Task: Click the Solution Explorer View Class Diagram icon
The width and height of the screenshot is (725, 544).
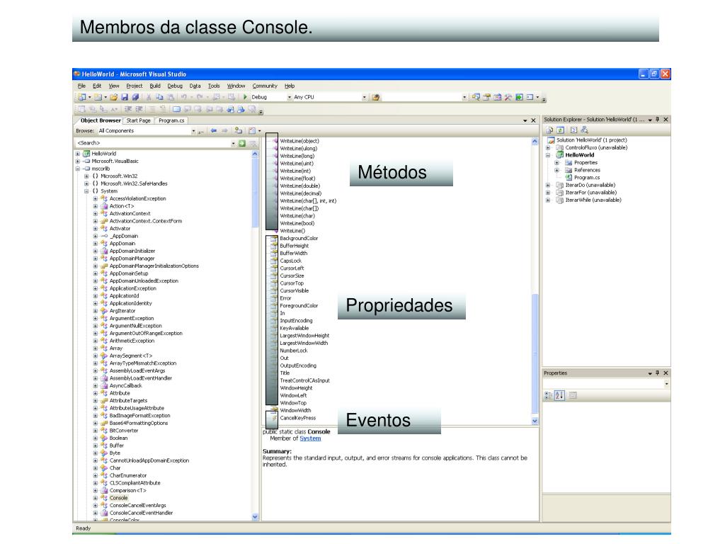Action: pos(584,130)
